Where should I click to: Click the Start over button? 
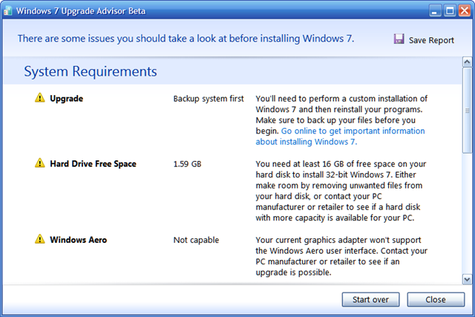370,299
